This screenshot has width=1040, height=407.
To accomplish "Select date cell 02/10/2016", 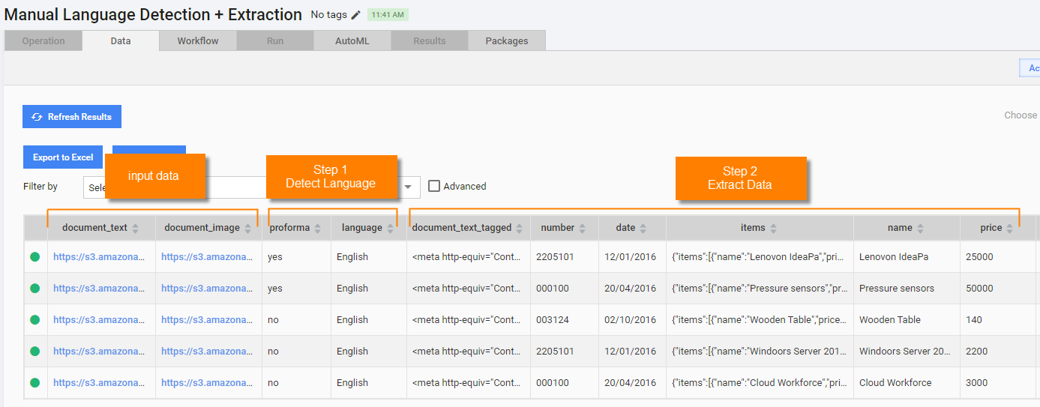I will click(x=632, y=319).
